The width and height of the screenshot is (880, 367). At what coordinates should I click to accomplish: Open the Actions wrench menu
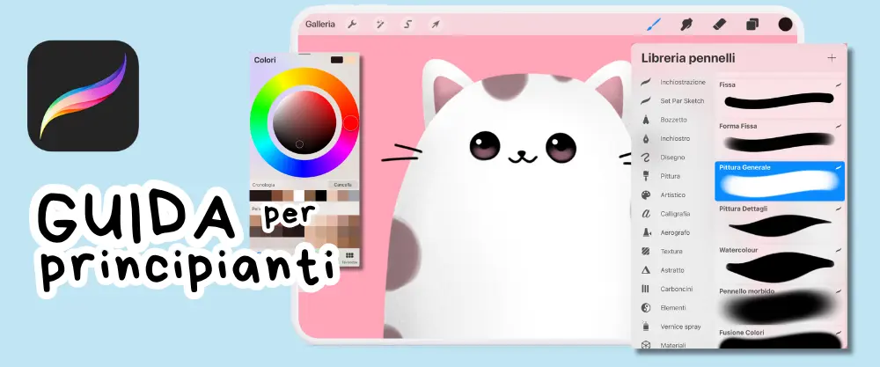[352, 24]
